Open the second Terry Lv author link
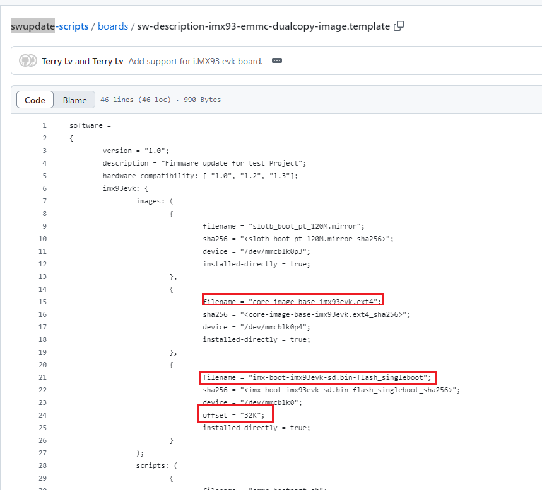542x490 pixels. tap(109, 61)
